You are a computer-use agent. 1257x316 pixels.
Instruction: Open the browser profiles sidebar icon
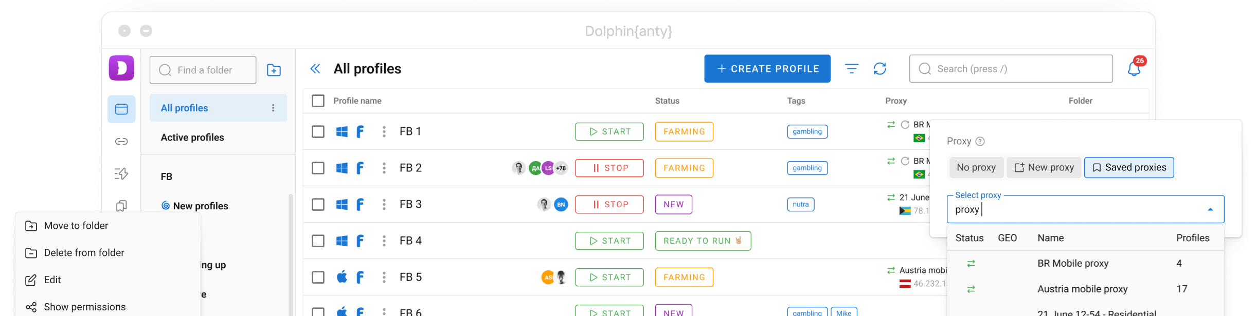click(x=121, y=109)
